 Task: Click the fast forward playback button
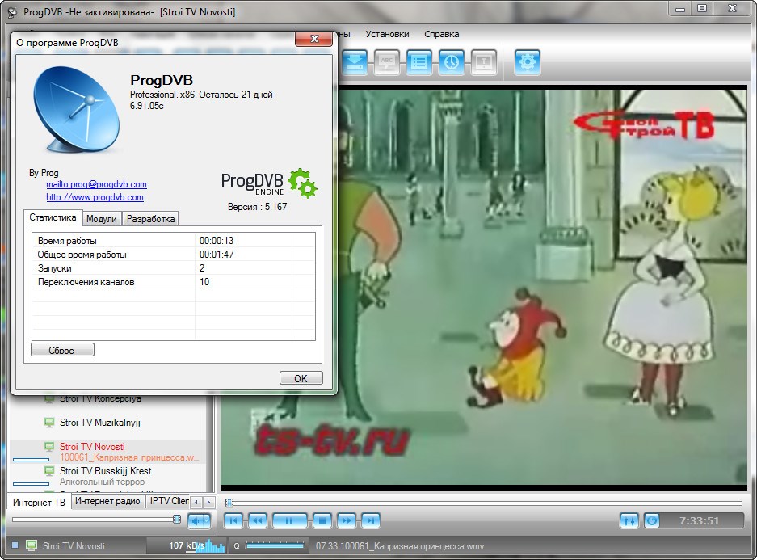pos(347,521)
